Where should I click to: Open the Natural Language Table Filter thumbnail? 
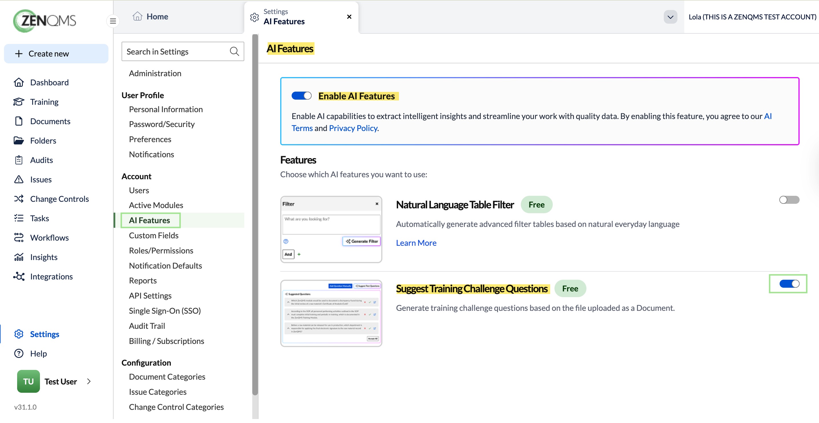[331, 230]
